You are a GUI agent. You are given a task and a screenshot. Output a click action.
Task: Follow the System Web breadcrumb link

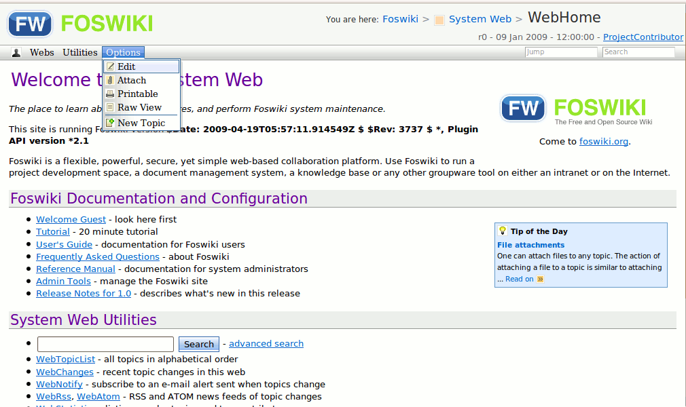click(480, 19)
